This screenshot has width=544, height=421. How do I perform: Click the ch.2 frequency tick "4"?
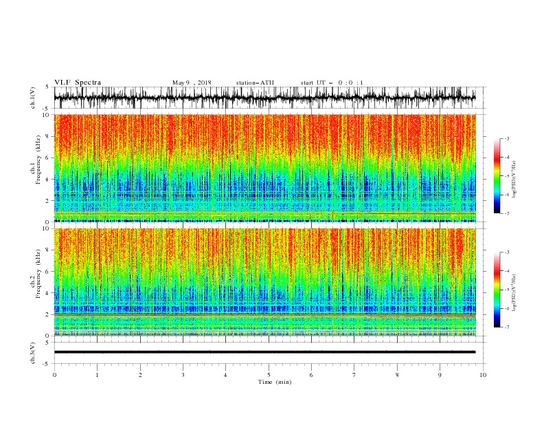pyautogui.click(x=47, y=293)
